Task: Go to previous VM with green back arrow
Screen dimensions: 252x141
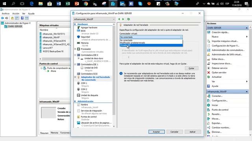Action: (x=119, y=19)
